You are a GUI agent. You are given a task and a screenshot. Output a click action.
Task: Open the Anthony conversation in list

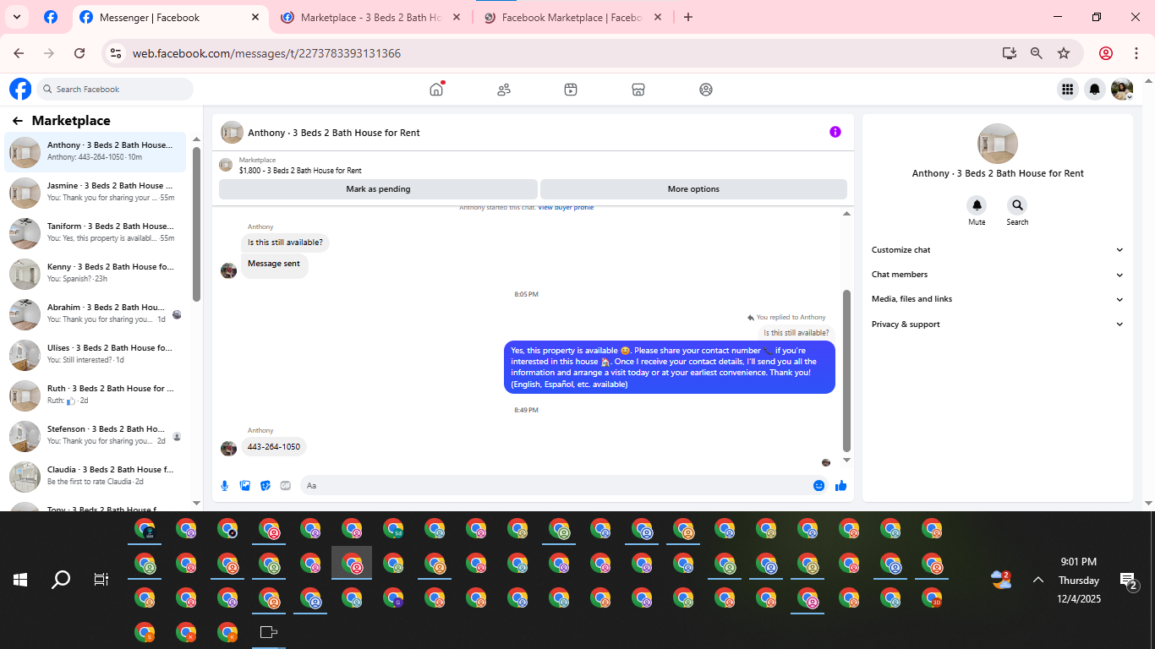[95, 152]
